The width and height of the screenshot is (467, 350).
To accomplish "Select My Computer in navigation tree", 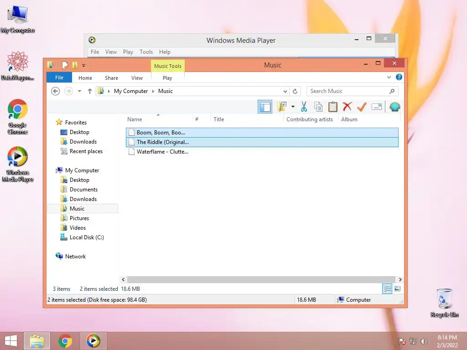I will pyautogui.click(x=82, y=170).
